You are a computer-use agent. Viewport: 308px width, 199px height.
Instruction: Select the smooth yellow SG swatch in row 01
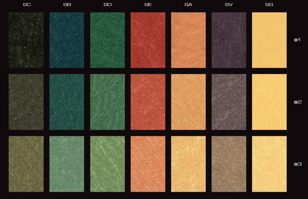tap(269, 40)
